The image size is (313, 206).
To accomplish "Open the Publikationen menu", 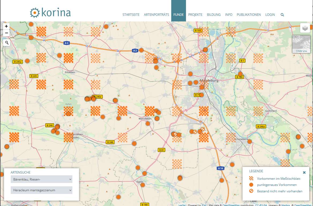I will (x=249, y=15).
